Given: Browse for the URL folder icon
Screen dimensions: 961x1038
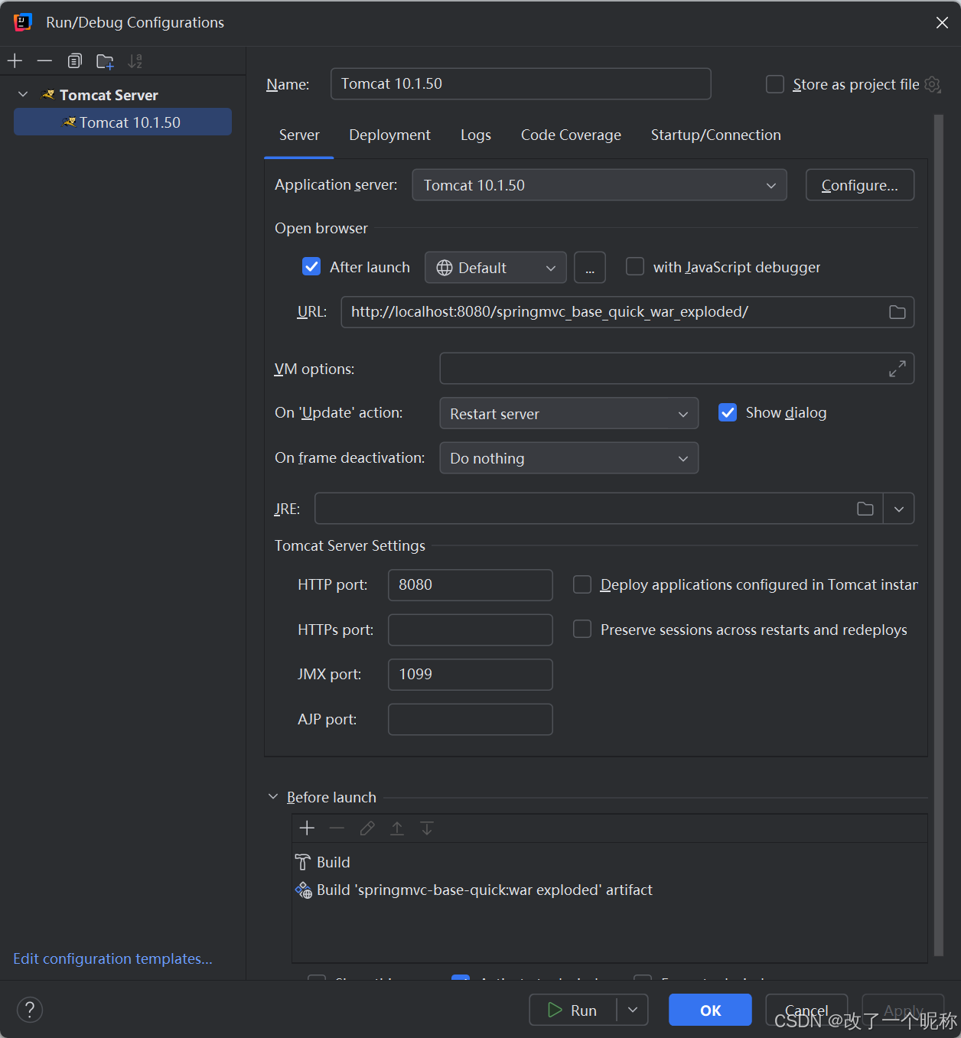Looking at the screenshot, I should tap(897, 312).
